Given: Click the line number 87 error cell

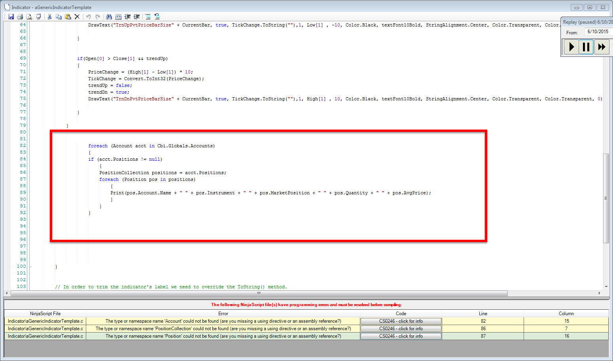Looking at the screenshot, I should click(x=483, y=336).
